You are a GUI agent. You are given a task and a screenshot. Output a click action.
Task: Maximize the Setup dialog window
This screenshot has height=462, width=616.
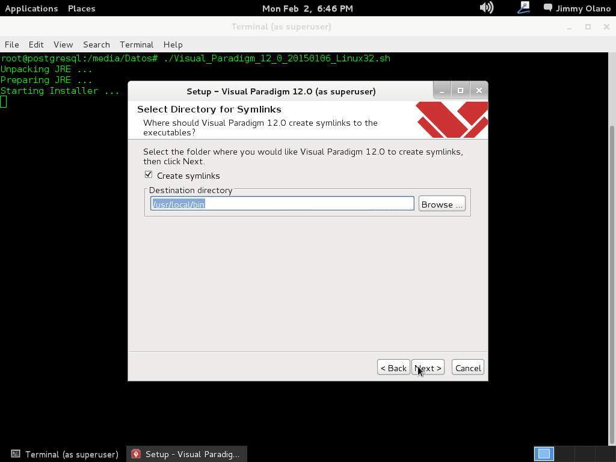460,91
